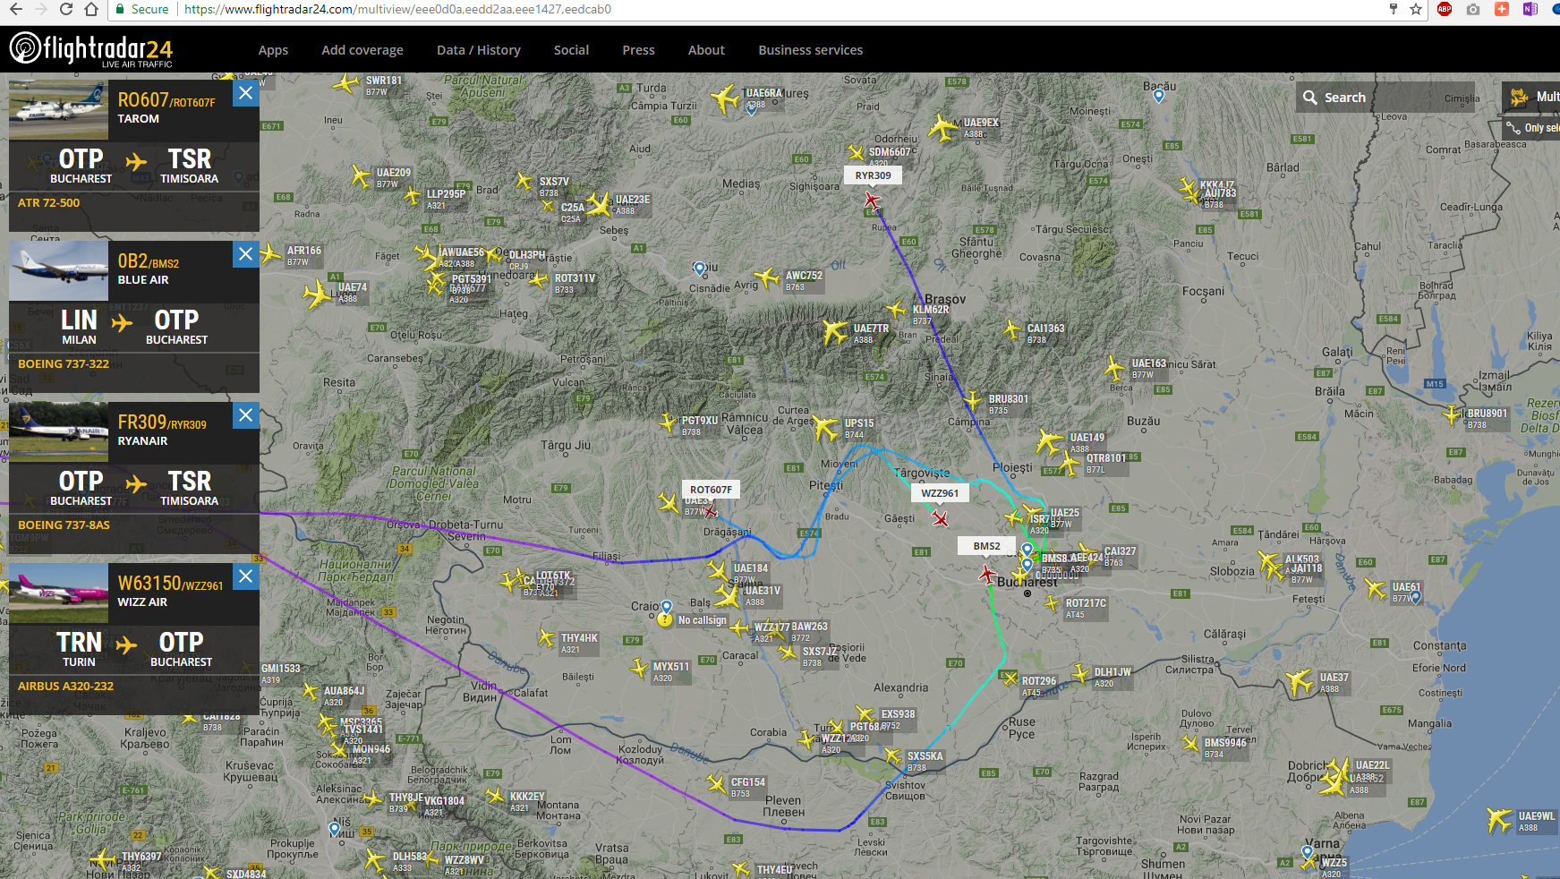Bookmark this page with the star icon

click(x=1416, y=9)
